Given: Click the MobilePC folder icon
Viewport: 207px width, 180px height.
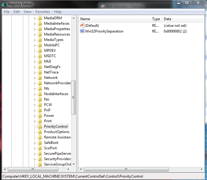Looking at the screenshot, I should coord(40,45).
